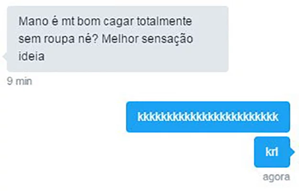This screenshot has width=299, height=191.
Task: Click the "9 min" timestamp
Action: point(20,82)
